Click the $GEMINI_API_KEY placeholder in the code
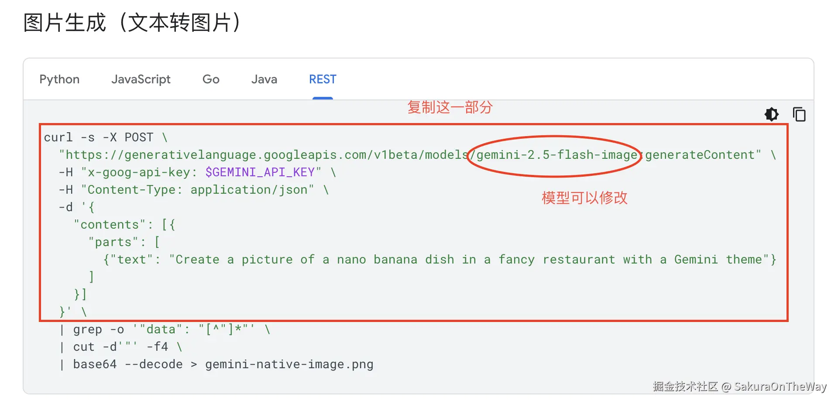The image size is (838, 404). click(x=261, y=172)
